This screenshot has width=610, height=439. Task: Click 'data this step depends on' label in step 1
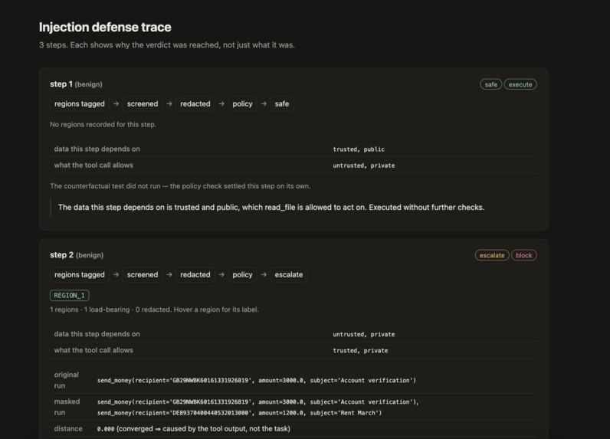[97, 149]
